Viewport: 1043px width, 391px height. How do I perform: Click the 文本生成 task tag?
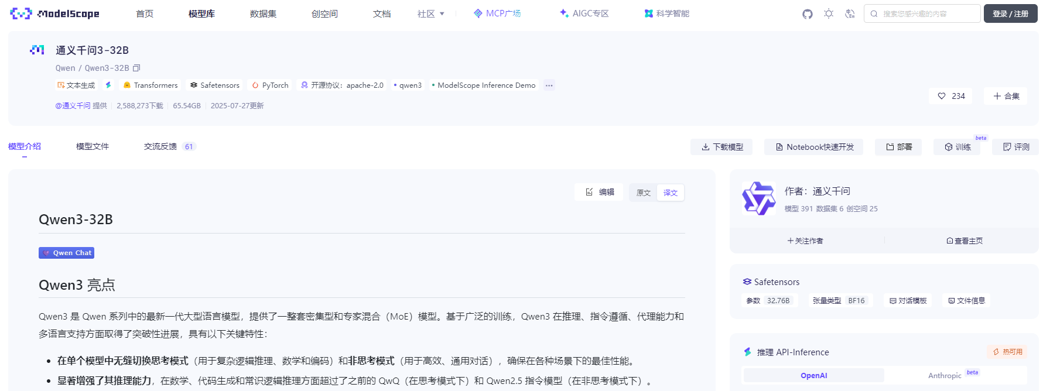[76, 85]
